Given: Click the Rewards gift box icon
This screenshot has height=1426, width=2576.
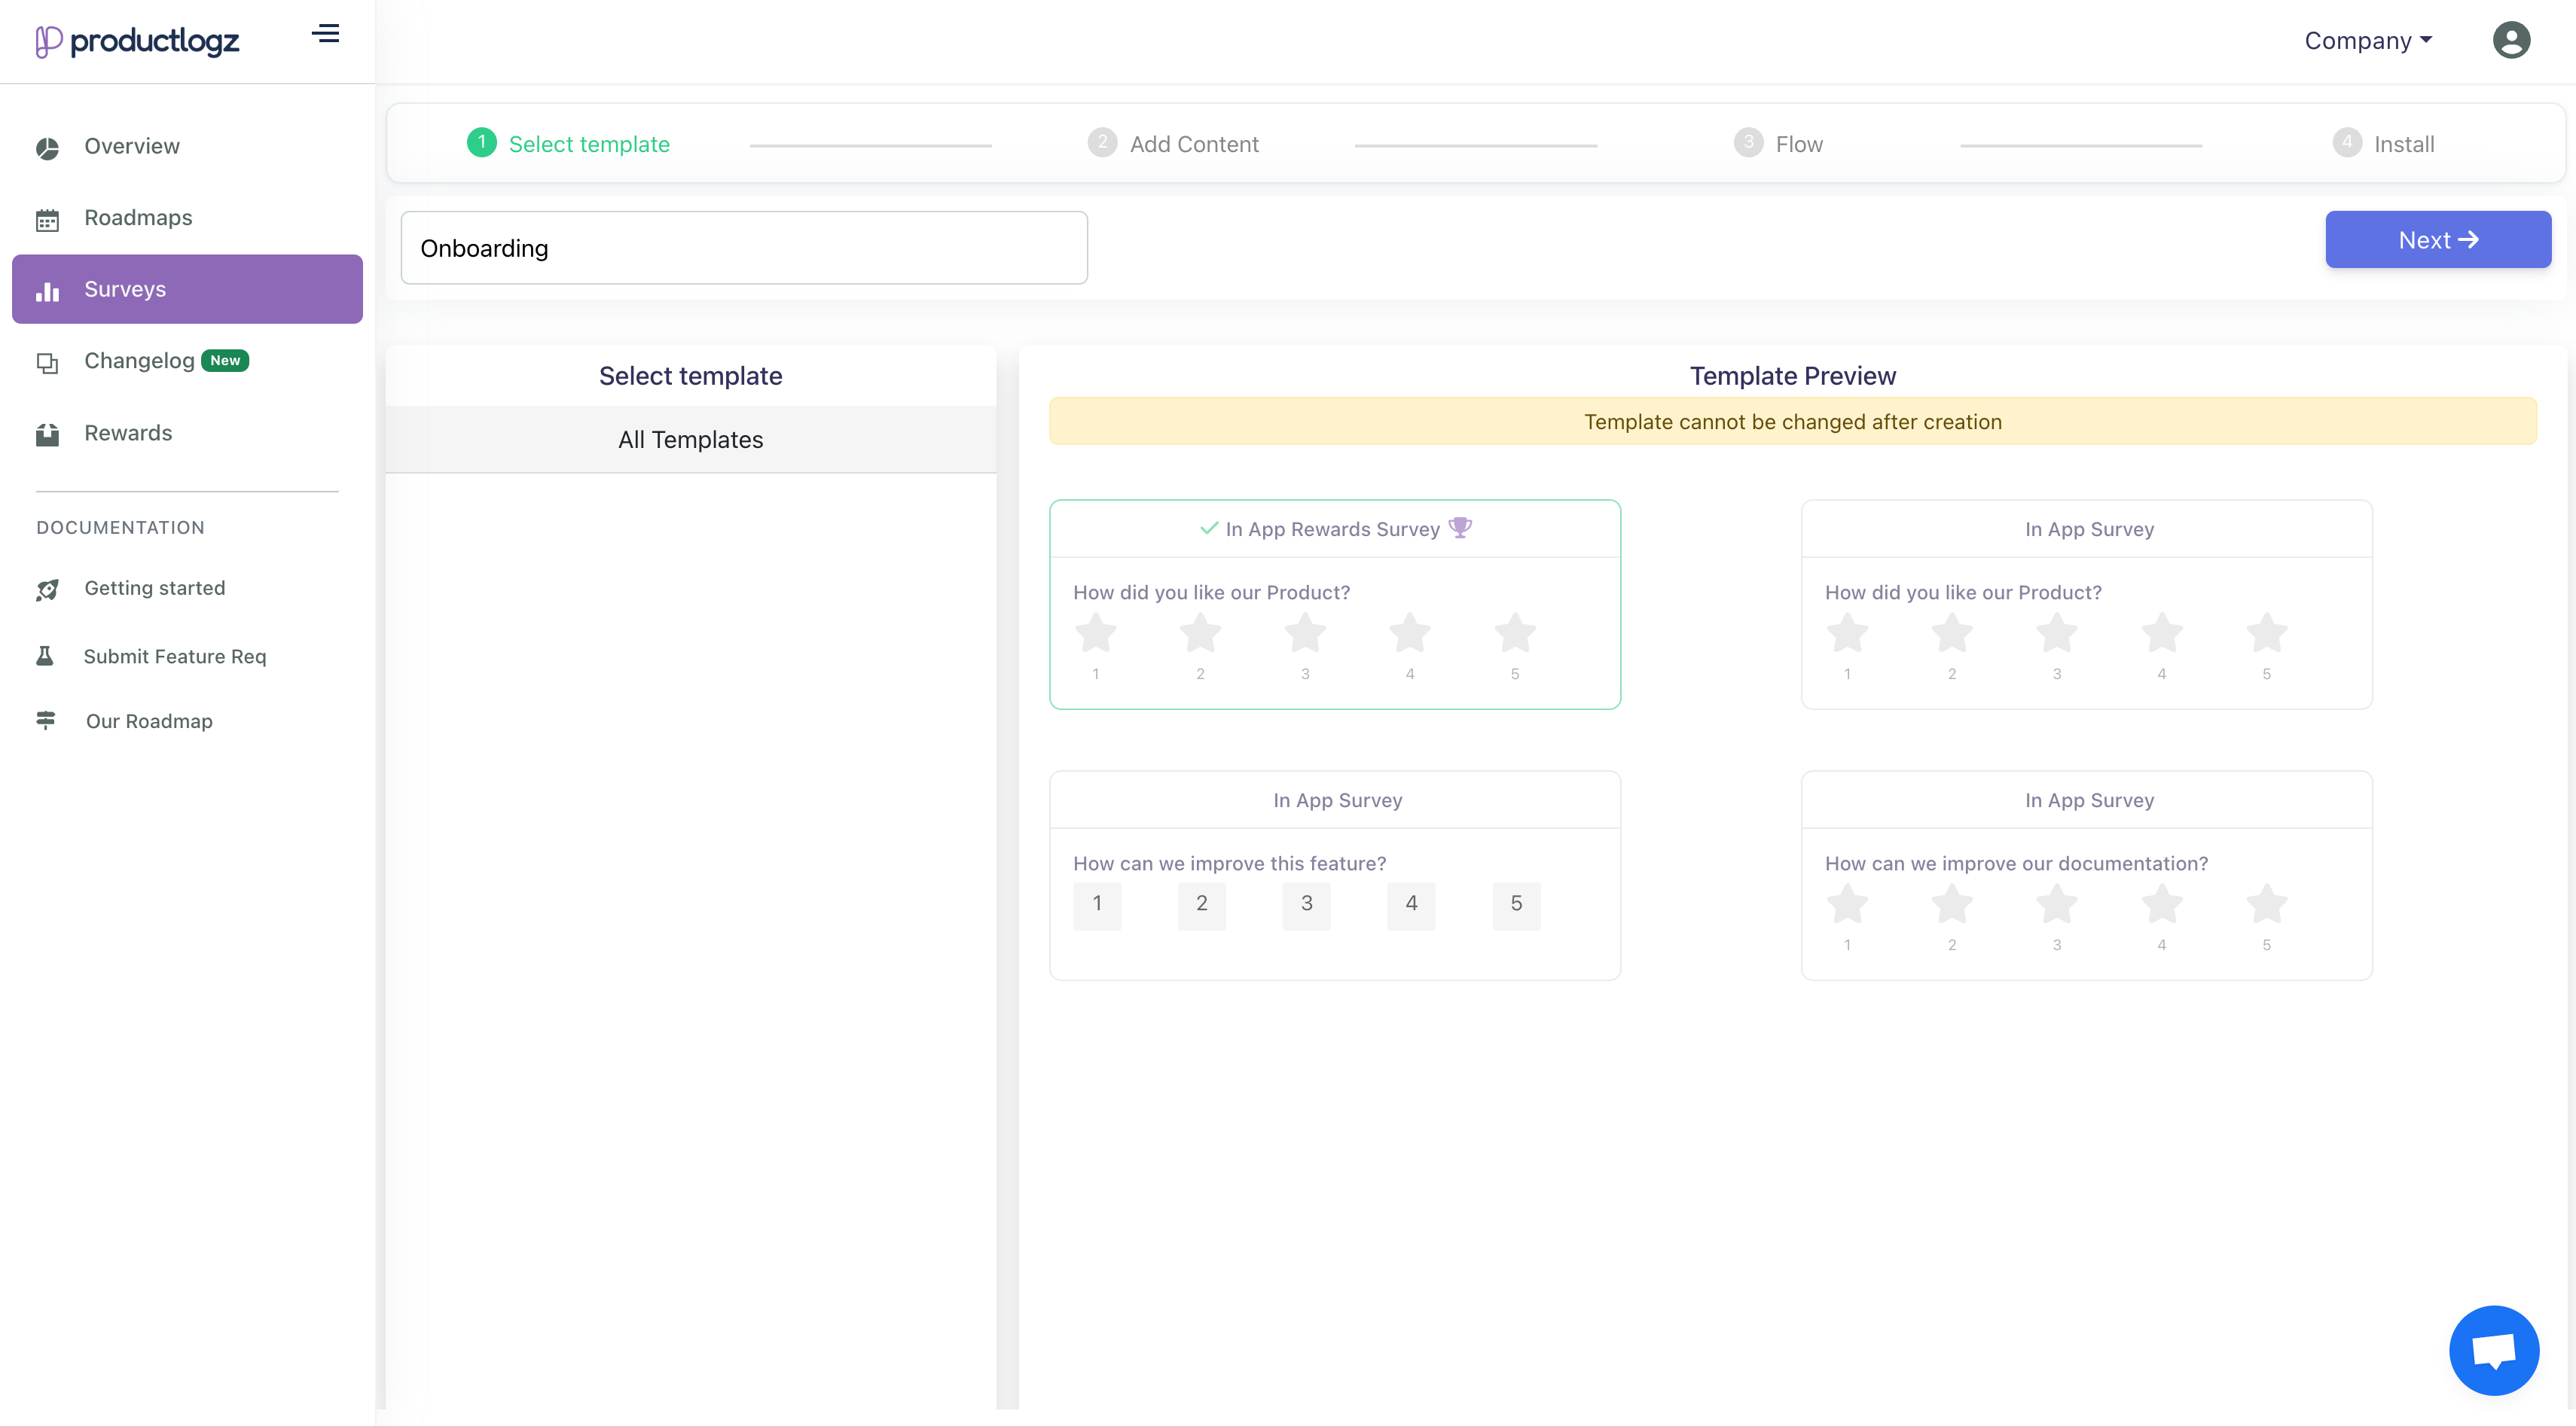Looking at the screenshot, I should click(x=47, y=434).
